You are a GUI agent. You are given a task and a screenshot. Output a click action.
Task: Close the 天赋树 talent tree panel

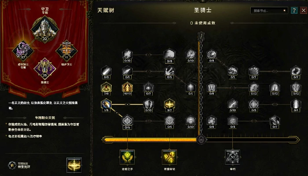(304, 11)
